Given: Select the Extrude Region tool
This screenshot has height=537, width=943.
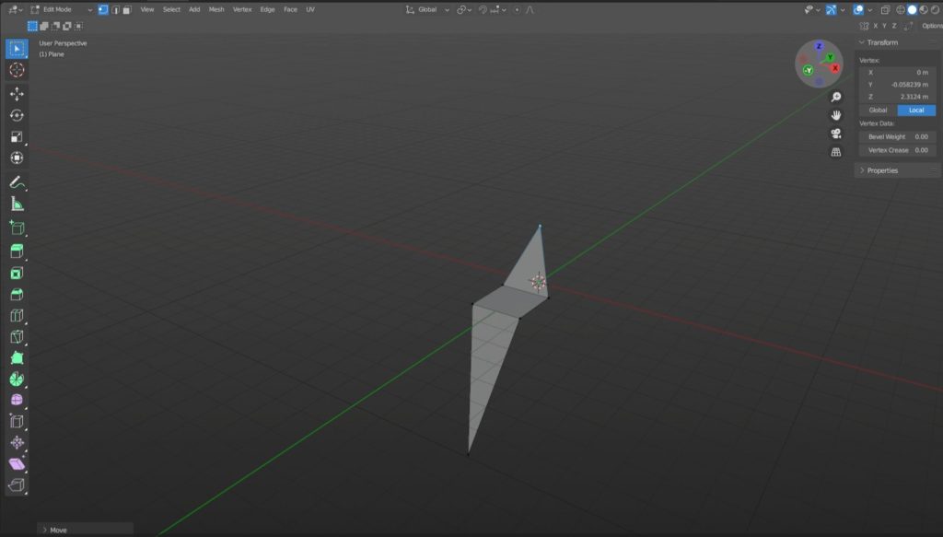Looking at the screenshot, I should 17,251.
